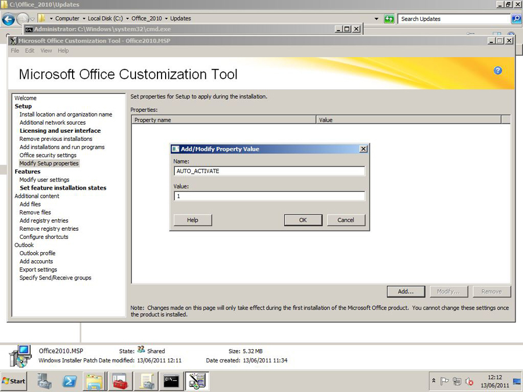Click Office Customization Tool title bar icon

[13, 41]
